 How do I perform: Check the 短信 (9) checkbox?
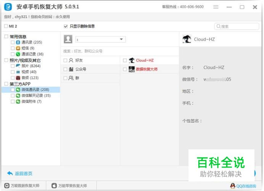pyautogui.click(x=13, y=48)
